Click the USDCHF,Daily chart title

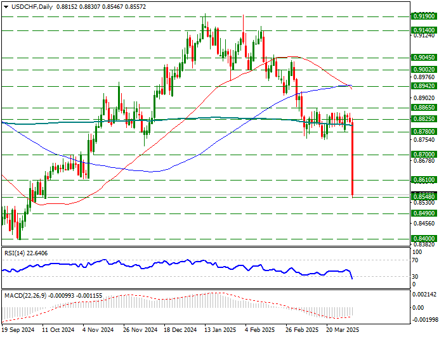pyautogui.click(x=32, y=7)
